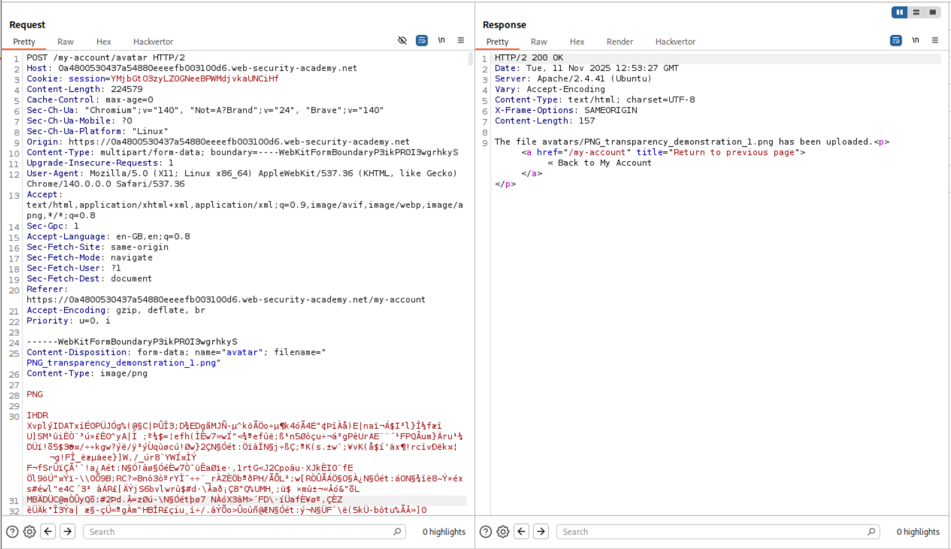Image resolution: width=951 pixels, height=549 pixels.
Task: Toggle the \n non-printable characters in Response
Action: tap(915, 40)
